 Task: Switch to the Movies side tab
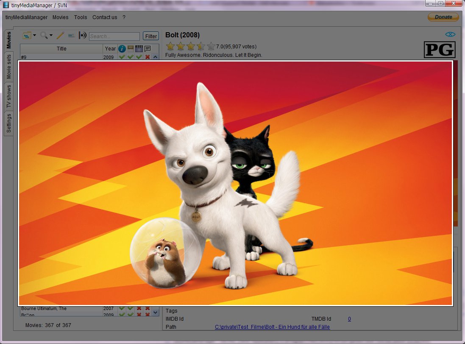[x=8, y=40]
